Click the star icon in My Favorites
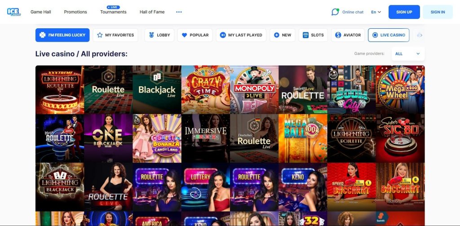The width and height of the screenshot is (460, 226). pyautogui.click(x=100, y=35)
